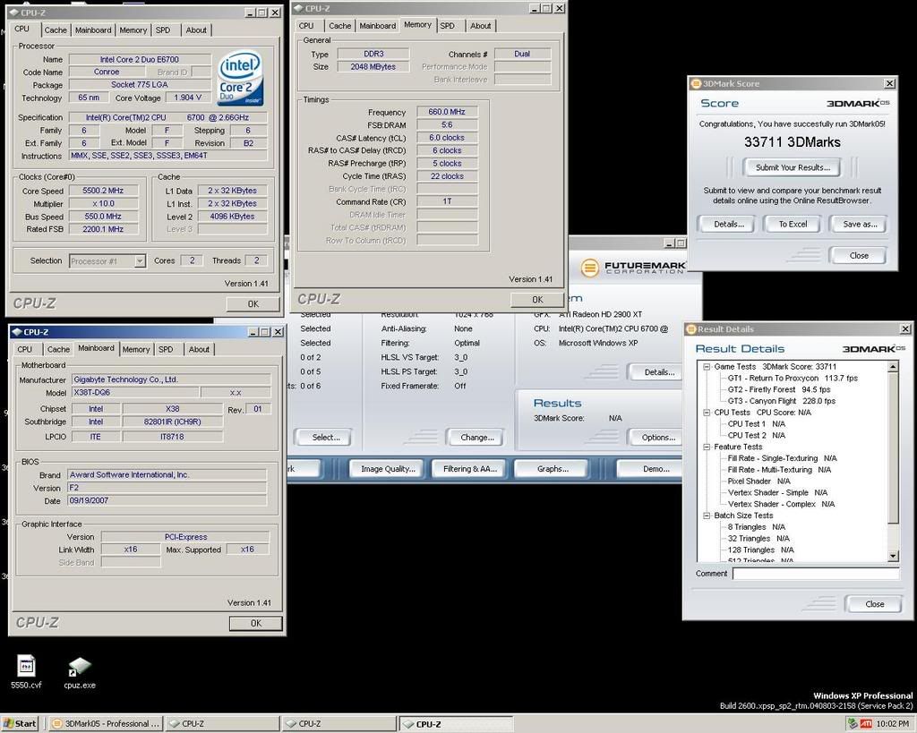Click the ATI tray icon in system tray

click(x=865, y=723)
